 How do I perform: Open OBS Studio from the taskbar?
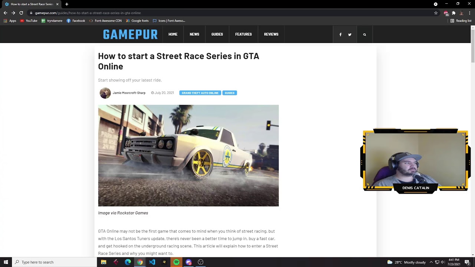201,262
